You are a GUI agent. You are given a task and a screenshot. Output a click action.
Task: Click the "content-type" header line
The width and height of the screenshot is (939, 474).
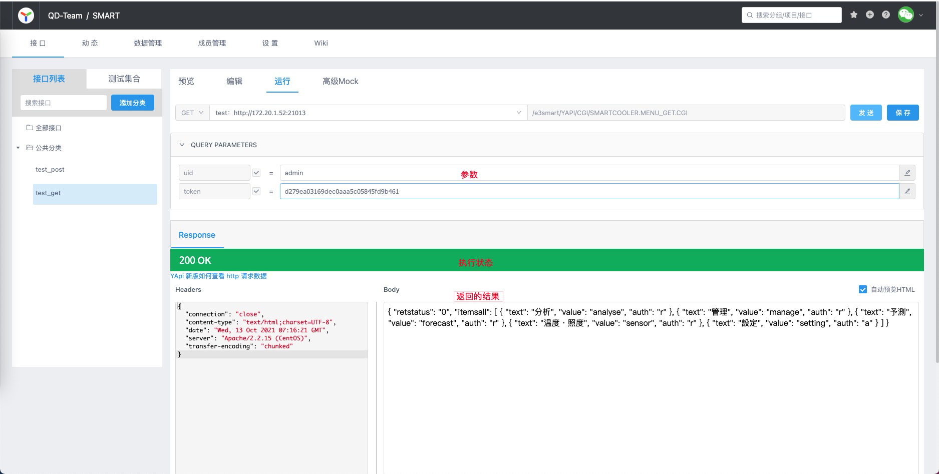[x=260, y=322]
